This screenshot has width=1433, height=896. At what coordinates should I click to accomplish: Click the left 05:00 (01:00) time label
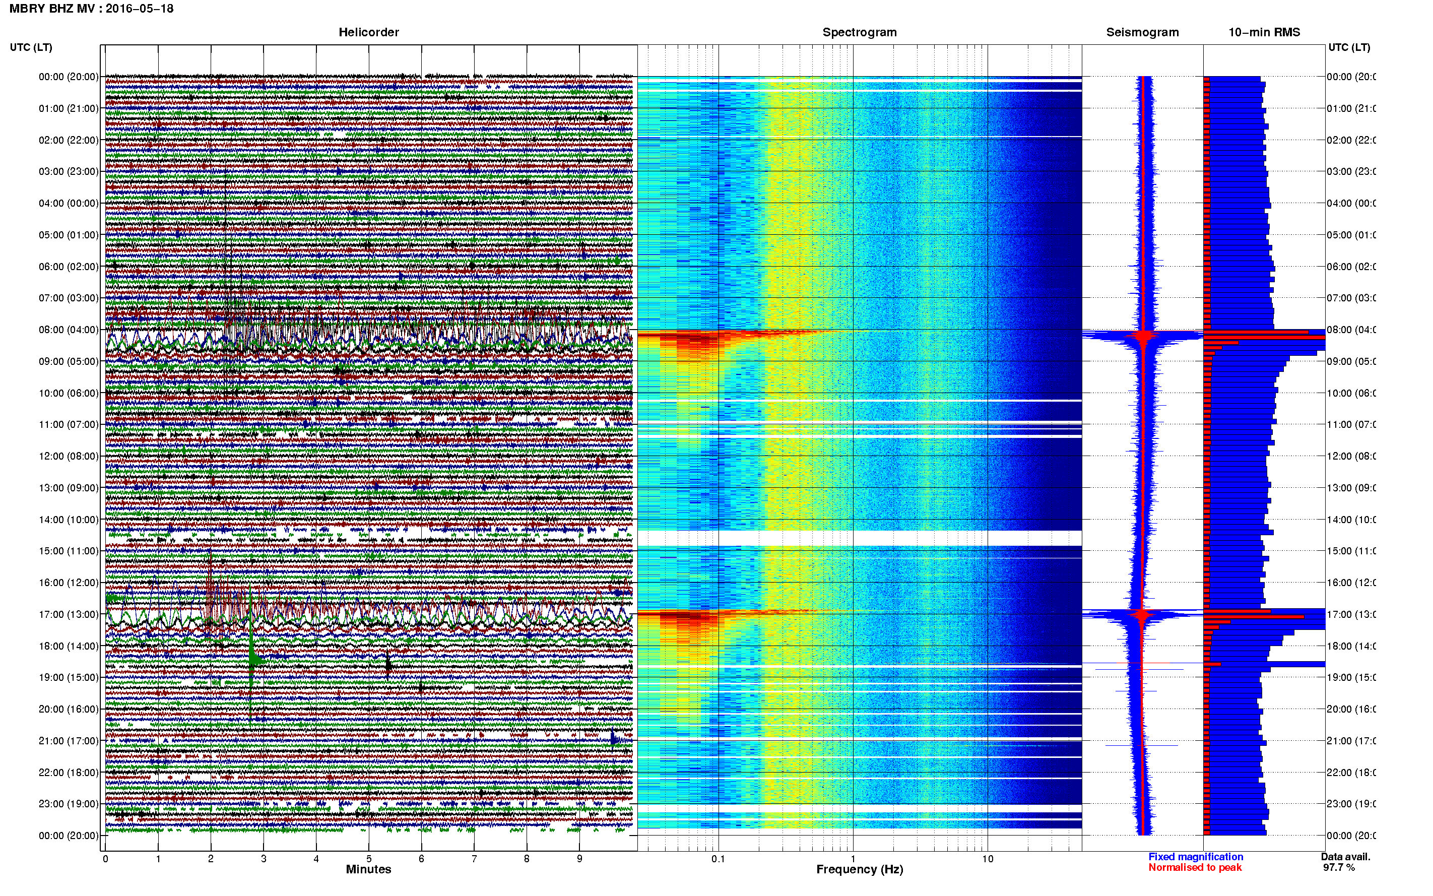(x=69, y=235)
